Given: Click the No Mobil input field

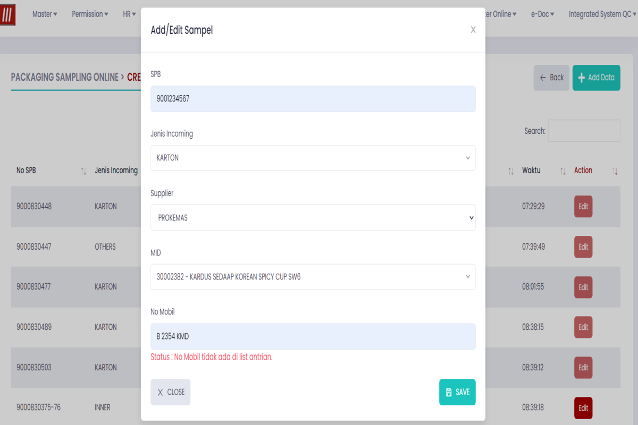Looking at the screenshot, I should pyautogui.click(x=313, y=336).
